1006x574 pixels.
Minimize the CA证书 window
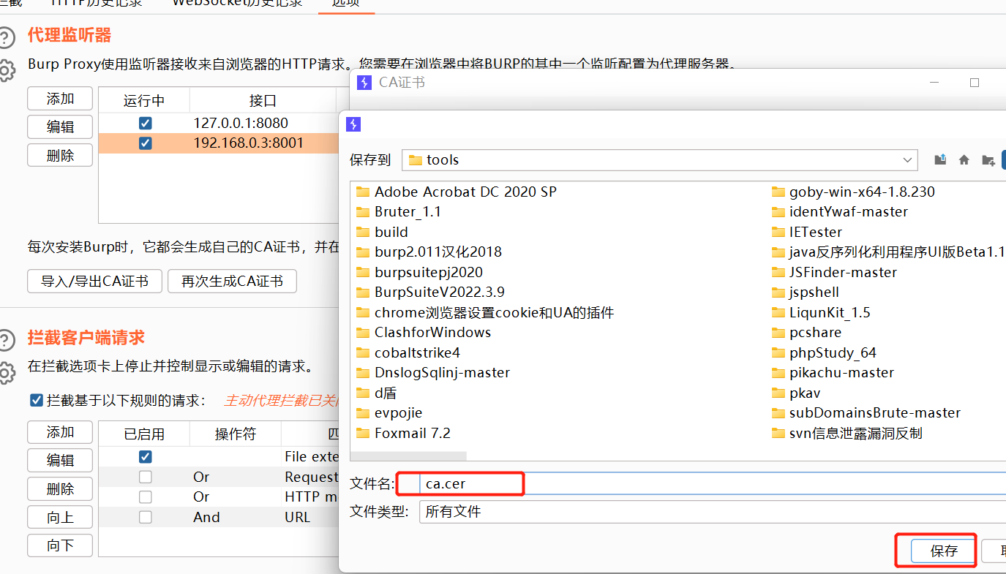tap(935, 83)
